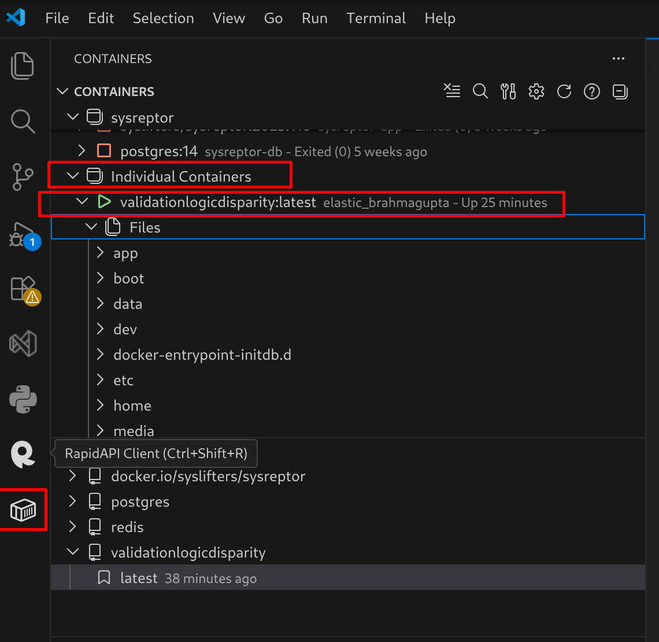Expand the dev folder
The image size is (659, 642).
[100, 329]
